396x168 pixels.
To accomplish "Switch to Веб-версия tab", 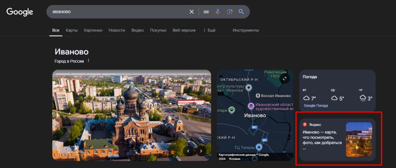I will click(184, 30).
